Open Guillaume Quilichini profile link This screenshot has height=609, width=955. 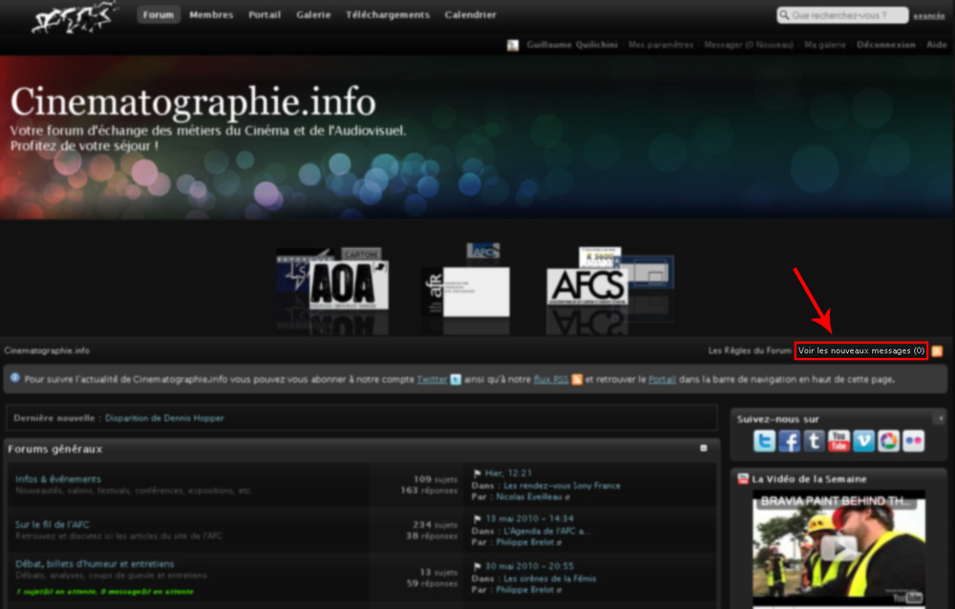pos(572,45)
